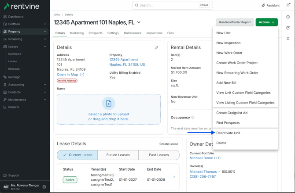Expand the Screening sidebar section
Image resolution: width=295 pixels, height=193 pixels.
45,39
